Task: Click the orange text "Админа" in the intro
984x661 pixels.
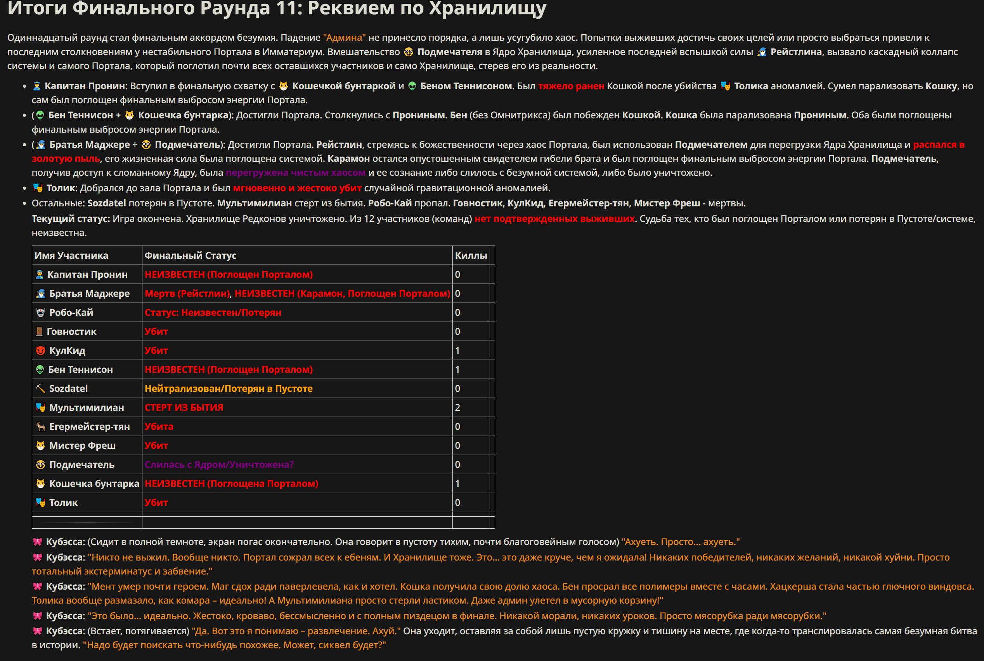Action: (x=345, y=38)
